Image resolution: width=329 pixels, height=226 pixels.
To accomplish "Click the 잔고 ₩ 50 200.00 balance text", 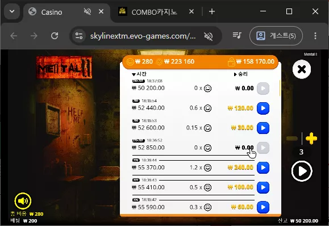I will coord(298,221).
